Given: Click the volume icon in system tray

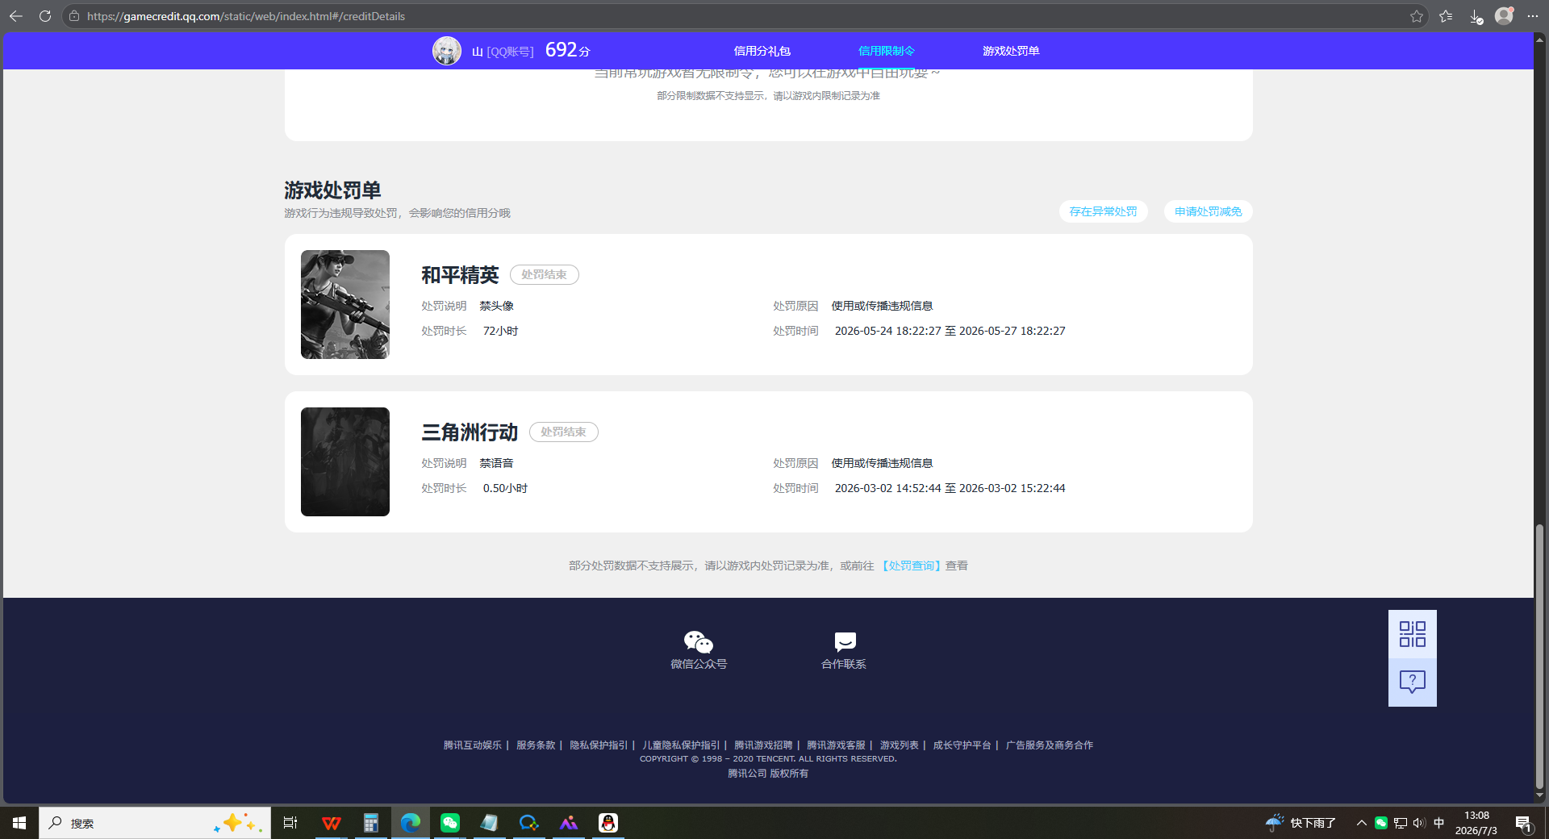Looking at the screenshot, I should pos(1419,823).
